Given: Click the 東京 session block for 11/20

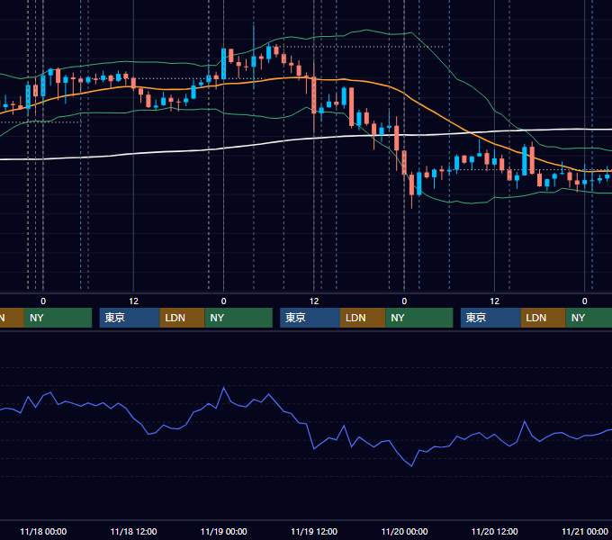Looking at the screenshot, I should pos(490,318).
